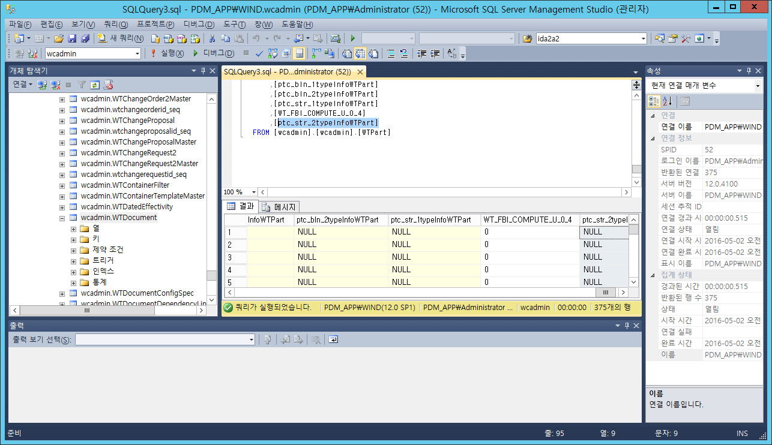
Task: Toggle Results to Grid icon
Action: [x=360, y=53]
